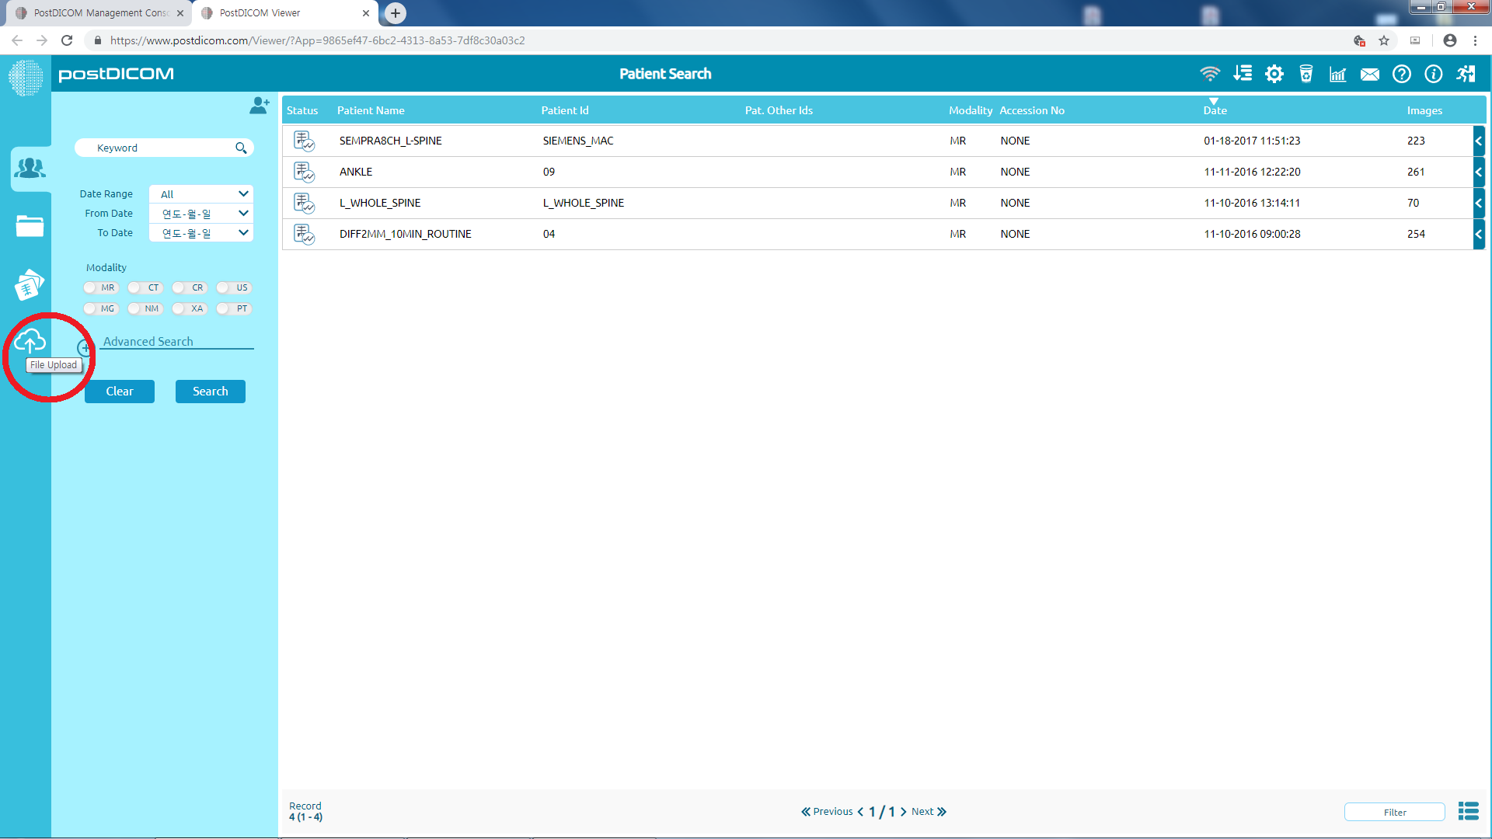Image resolution: width=1492 pixels, height=839 pixels.
Task: Sort by Modality column header
Action: 971,110
